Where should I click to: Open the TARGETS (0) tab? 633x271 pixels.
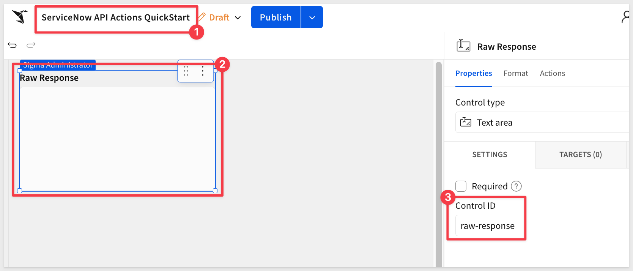tap(580, 154)
